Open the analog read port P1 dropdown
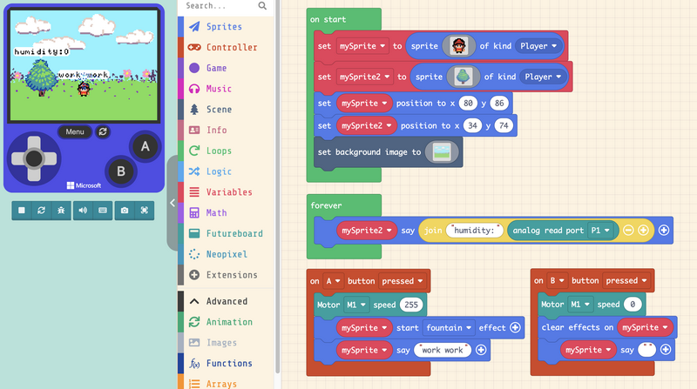This screenshot has width=697, height=389. (x=597, y=231)
